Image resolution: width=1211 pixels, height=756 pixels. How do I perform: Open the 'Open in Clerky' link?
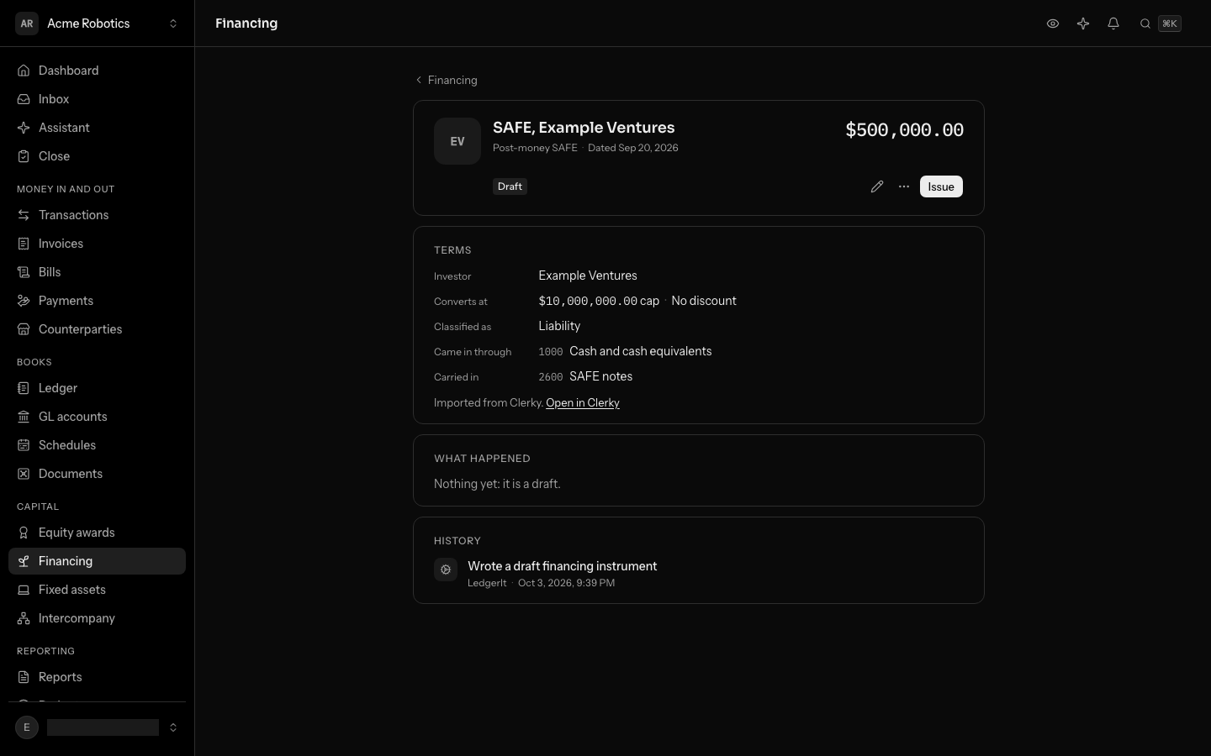pyautogui.click(x=583, y=403)
